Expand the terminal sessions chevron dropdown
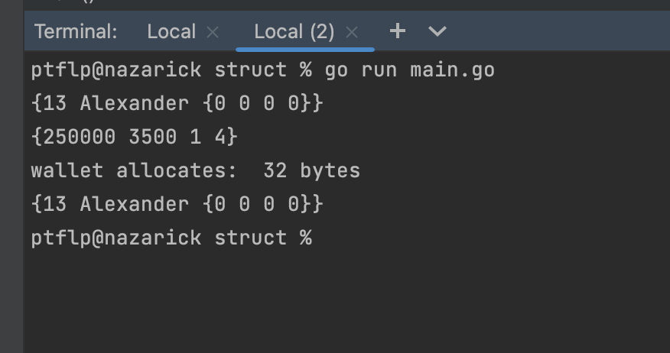The height and width of the screenshot is (353, 670). (x=437, y=31)
